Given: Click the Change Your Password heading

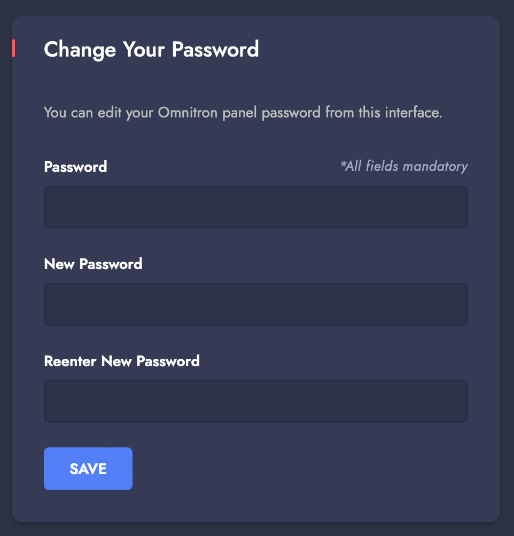Looking at the screenshot, I should tap(151, 50).
